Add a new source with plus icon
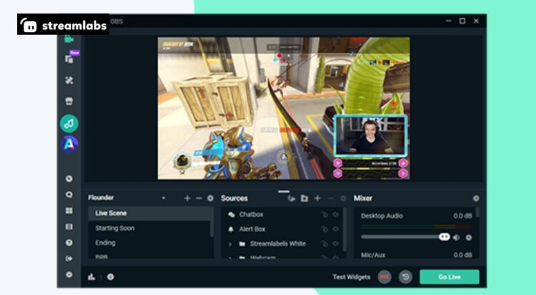Viewport: 536px width, 295px height. (x=317, y=198)
